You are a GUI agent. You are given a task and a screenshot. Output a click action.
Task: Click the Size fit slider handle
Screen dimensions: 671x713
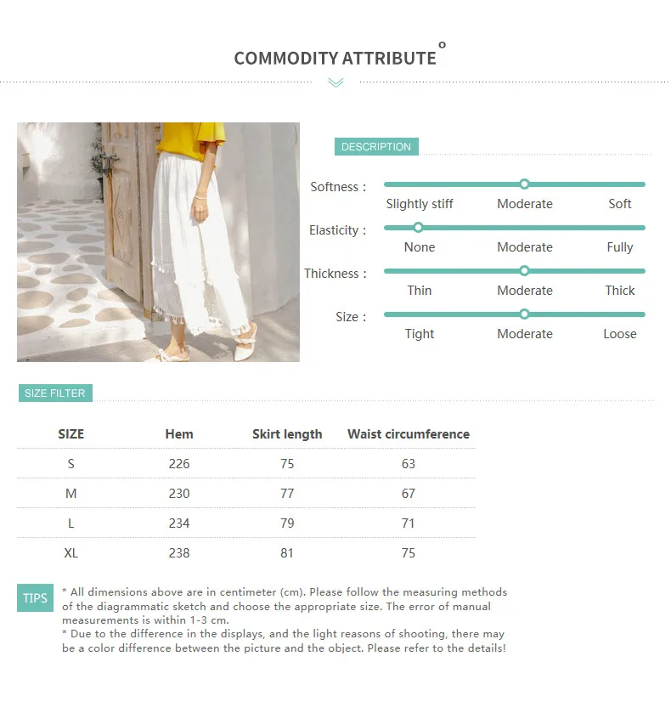524,314
